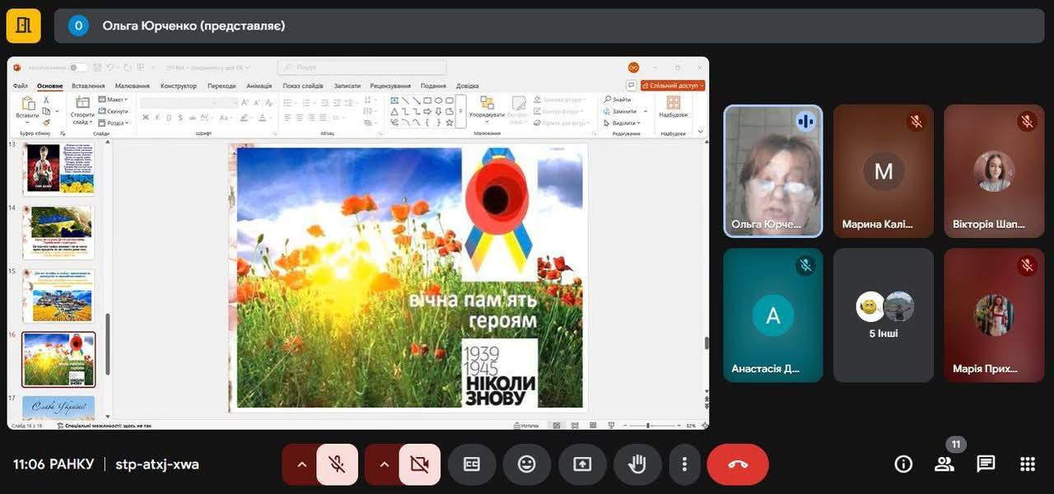Click the present screen button
Screen dimensions: 1054x494
[x=582, y=464]
